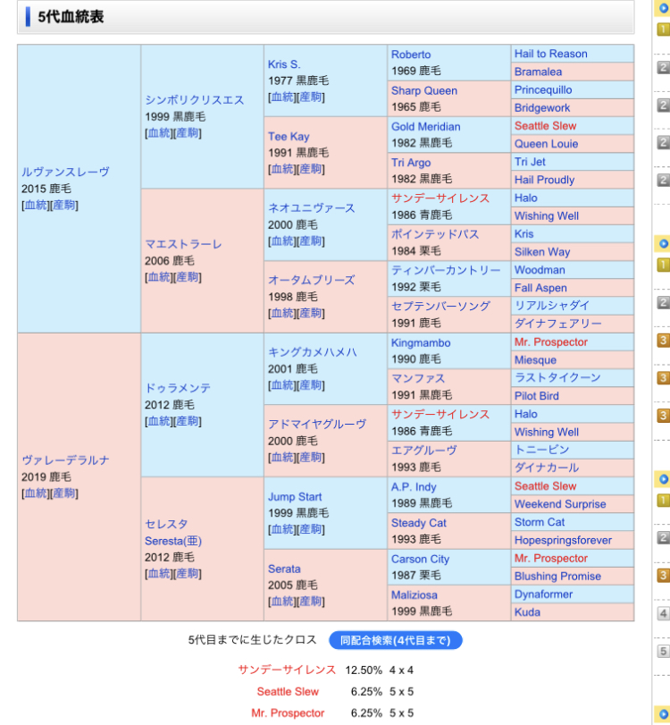Open 産駒 link under Jump Start
Image resolution: width=670 pixels, height=725 pixels.
click(x=311, y=529)
